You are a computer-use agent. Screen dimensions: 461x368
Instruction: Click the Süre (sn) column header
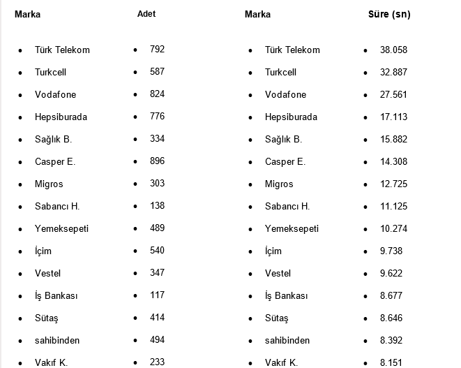pyautogui.click(x=388, y=14)
